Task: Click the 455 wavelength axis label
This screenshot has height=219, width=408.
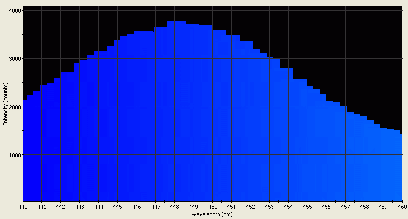Action: (307, 207)
